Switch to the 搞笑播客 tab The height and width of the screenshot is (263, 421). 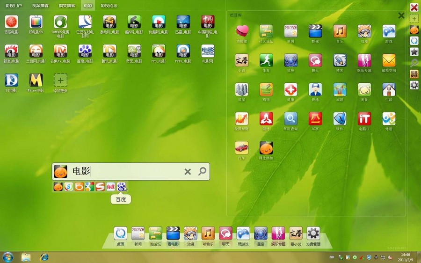point(67,5)
